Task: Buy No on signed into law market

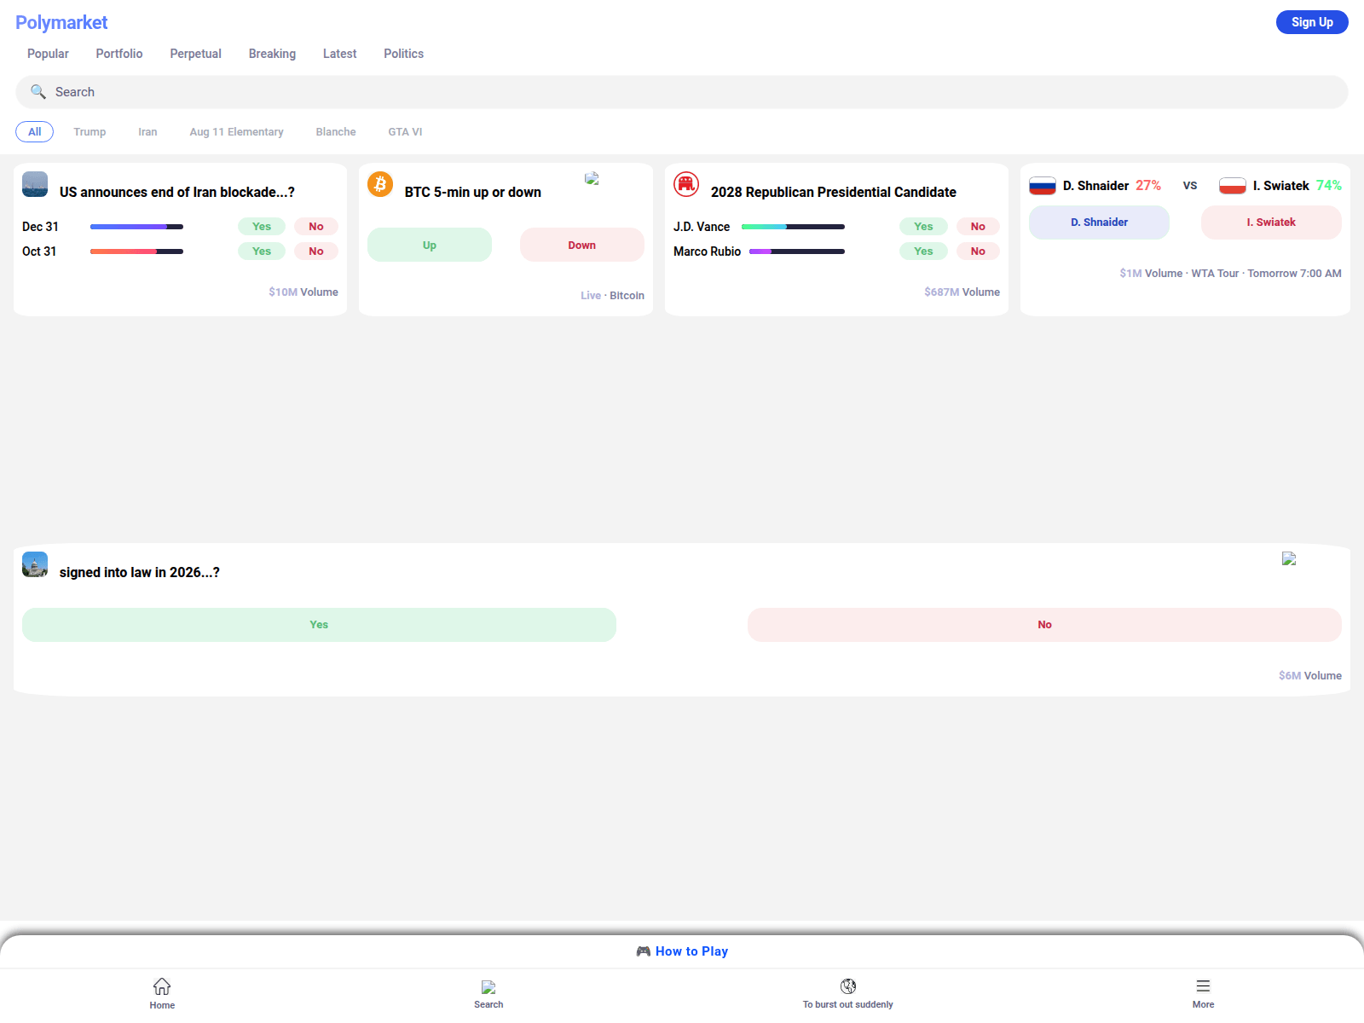Action: click(1044, 625)
